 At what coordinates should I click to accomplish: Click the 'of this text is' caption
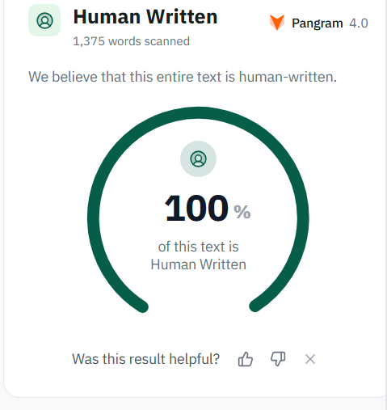point(198,247)
